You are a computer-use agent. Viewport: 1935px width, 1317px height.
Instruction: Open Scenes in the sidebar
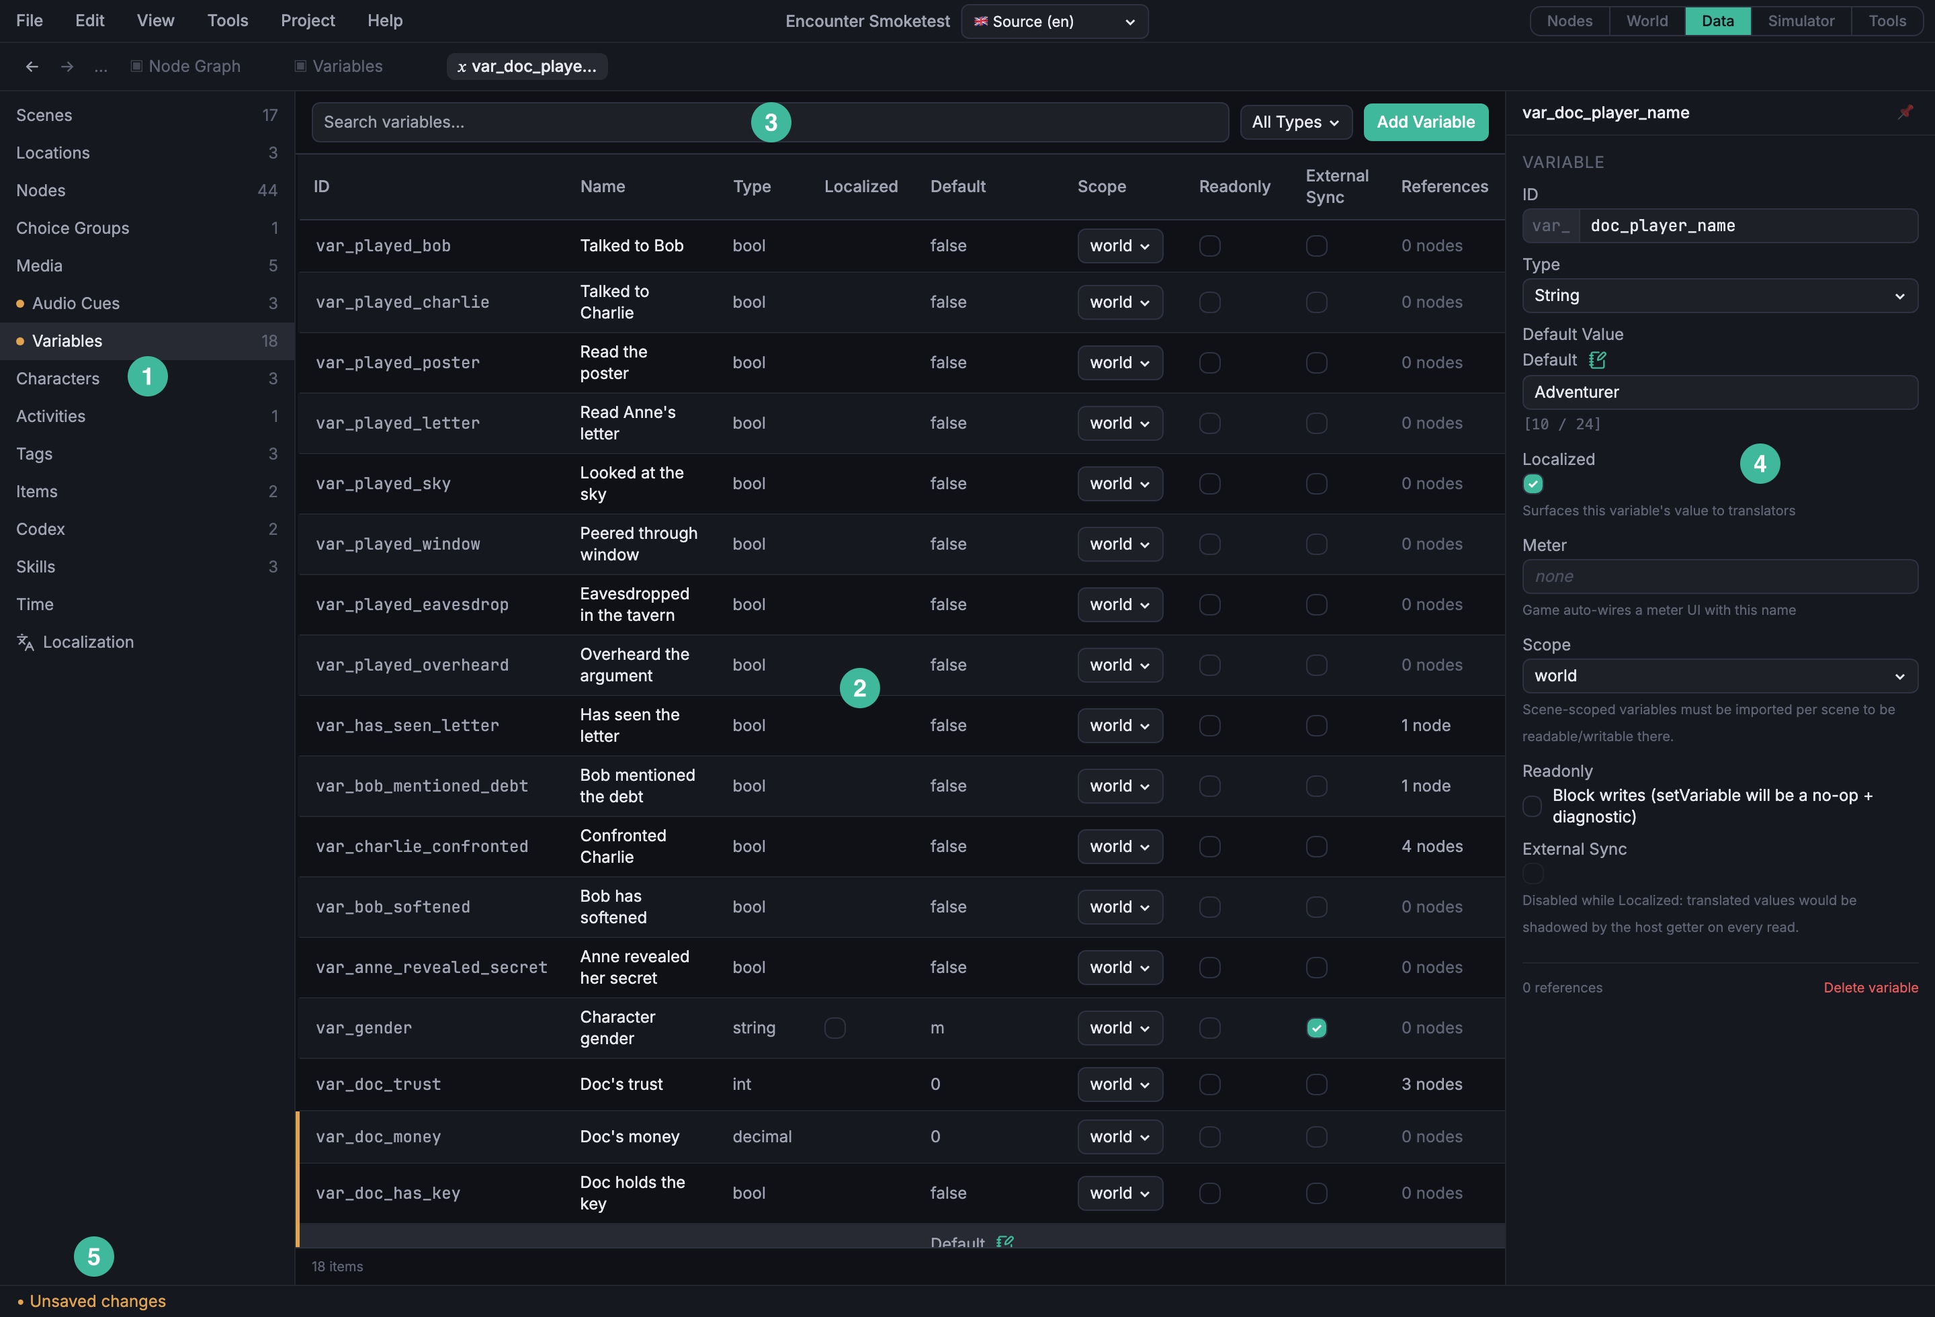click(x=146, y=115)
